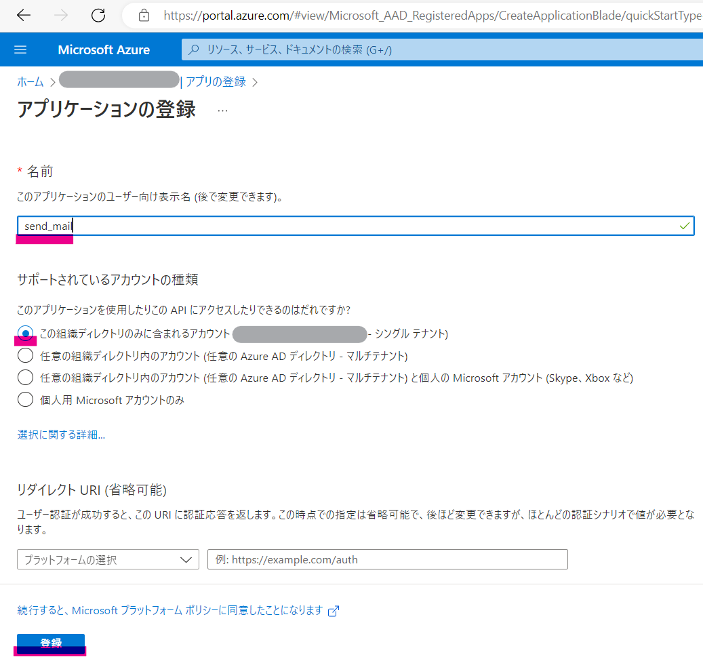Click the リダイレクト URI (省略可能) heading
Image resolution: width=703 pixels, height=661 pixels.
(92, 490)
